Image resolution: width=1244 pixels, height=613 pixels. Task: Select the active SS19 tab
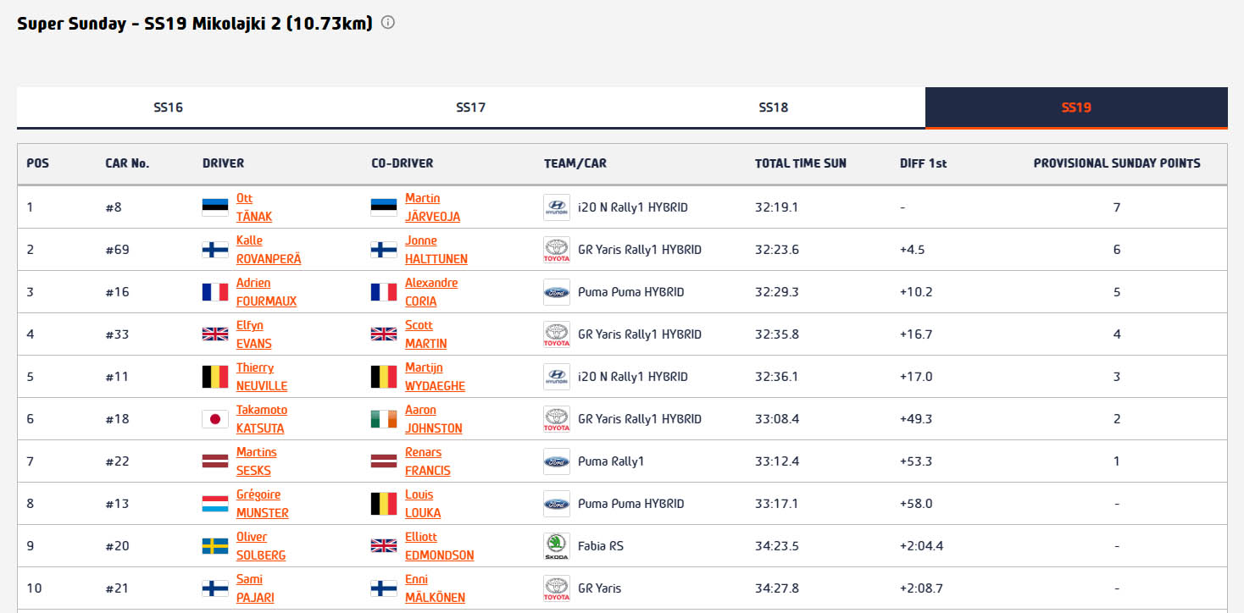pos(1075,108)
